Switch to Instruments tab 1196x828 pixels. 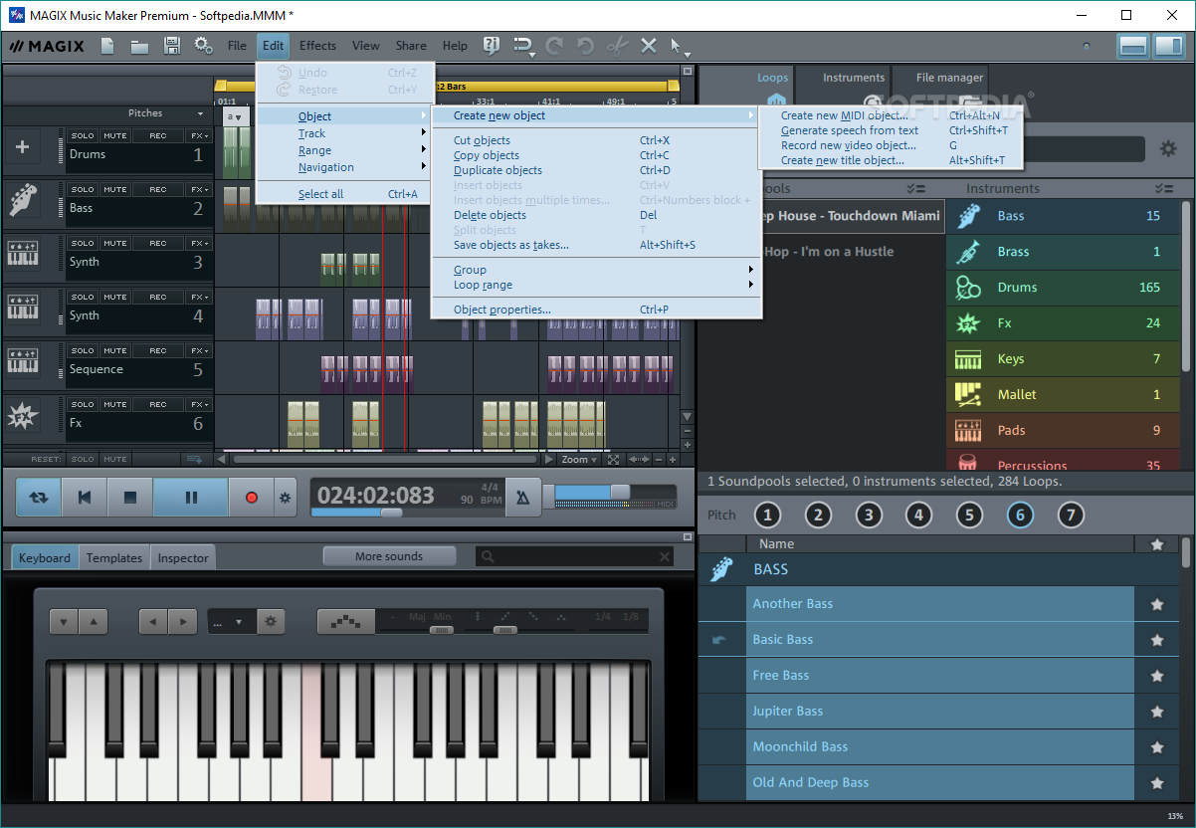point(854,78)
